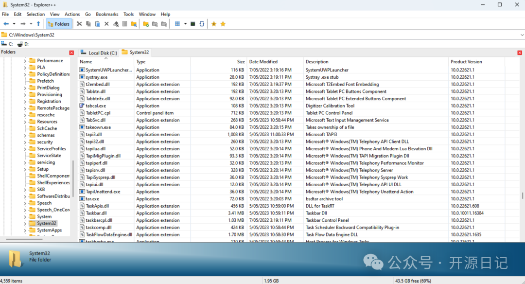Navigate up one folder level
The image size is (525, 284).
(38, 24)
